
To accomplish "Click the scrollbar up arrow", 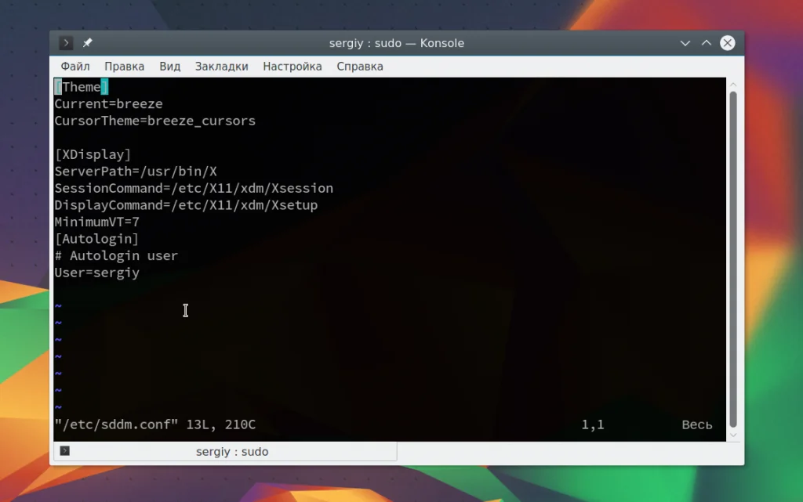I will point(733,85).
